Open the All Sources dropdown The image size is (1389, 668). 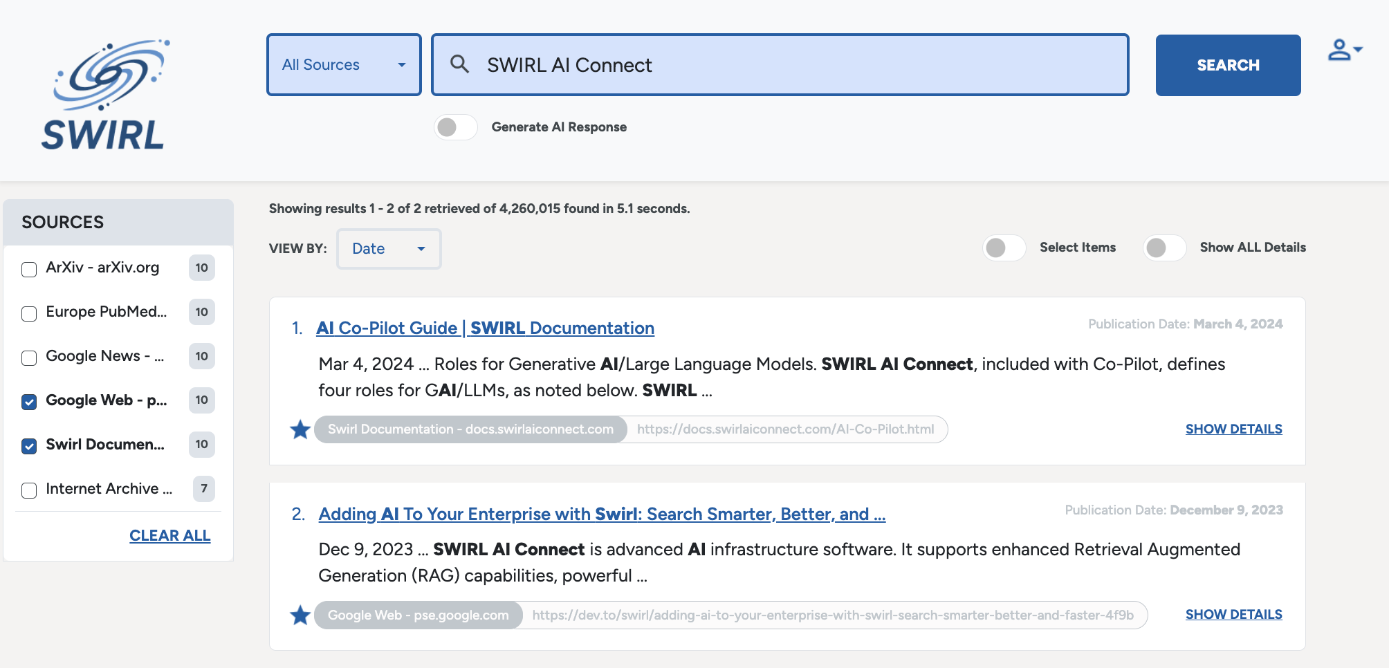click(x=344, y=65)
